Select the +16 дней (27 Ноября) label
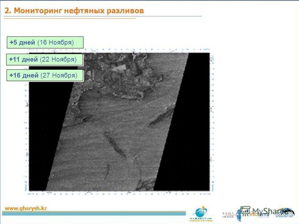 pyautogui.click(x=45, y=76)
